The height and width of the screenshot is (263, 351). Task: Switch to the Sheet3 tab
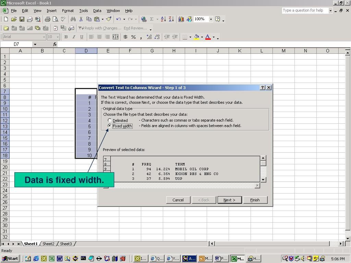click(x=66, y=244)
